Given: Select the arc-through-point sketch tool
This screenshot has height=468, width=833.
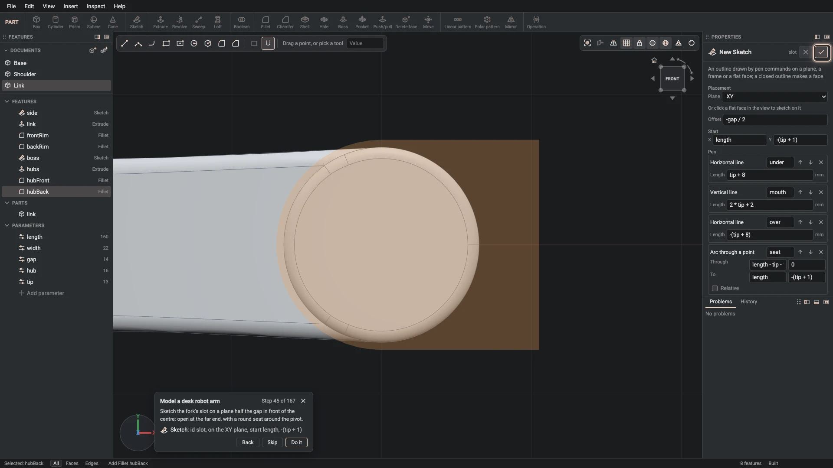Looking at the screenshot, I should 138,43.
